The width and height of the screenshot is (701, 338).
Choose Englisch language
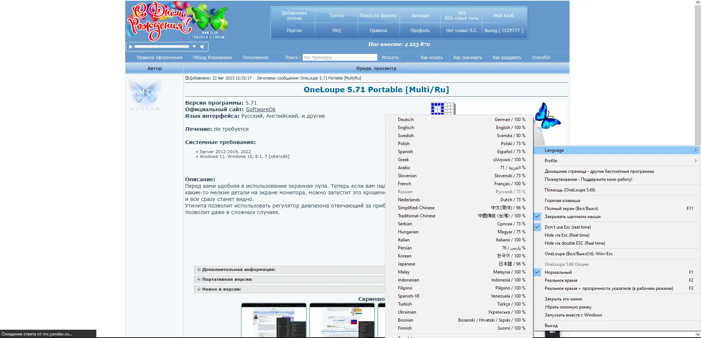click(459, 128)
